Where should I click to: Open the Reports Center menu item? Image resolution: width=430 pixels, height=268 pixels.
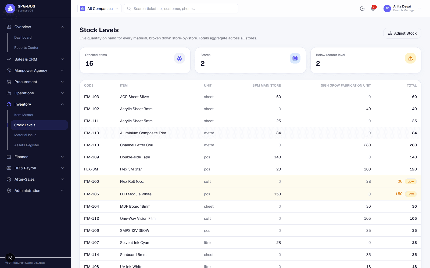coord(39,48)
